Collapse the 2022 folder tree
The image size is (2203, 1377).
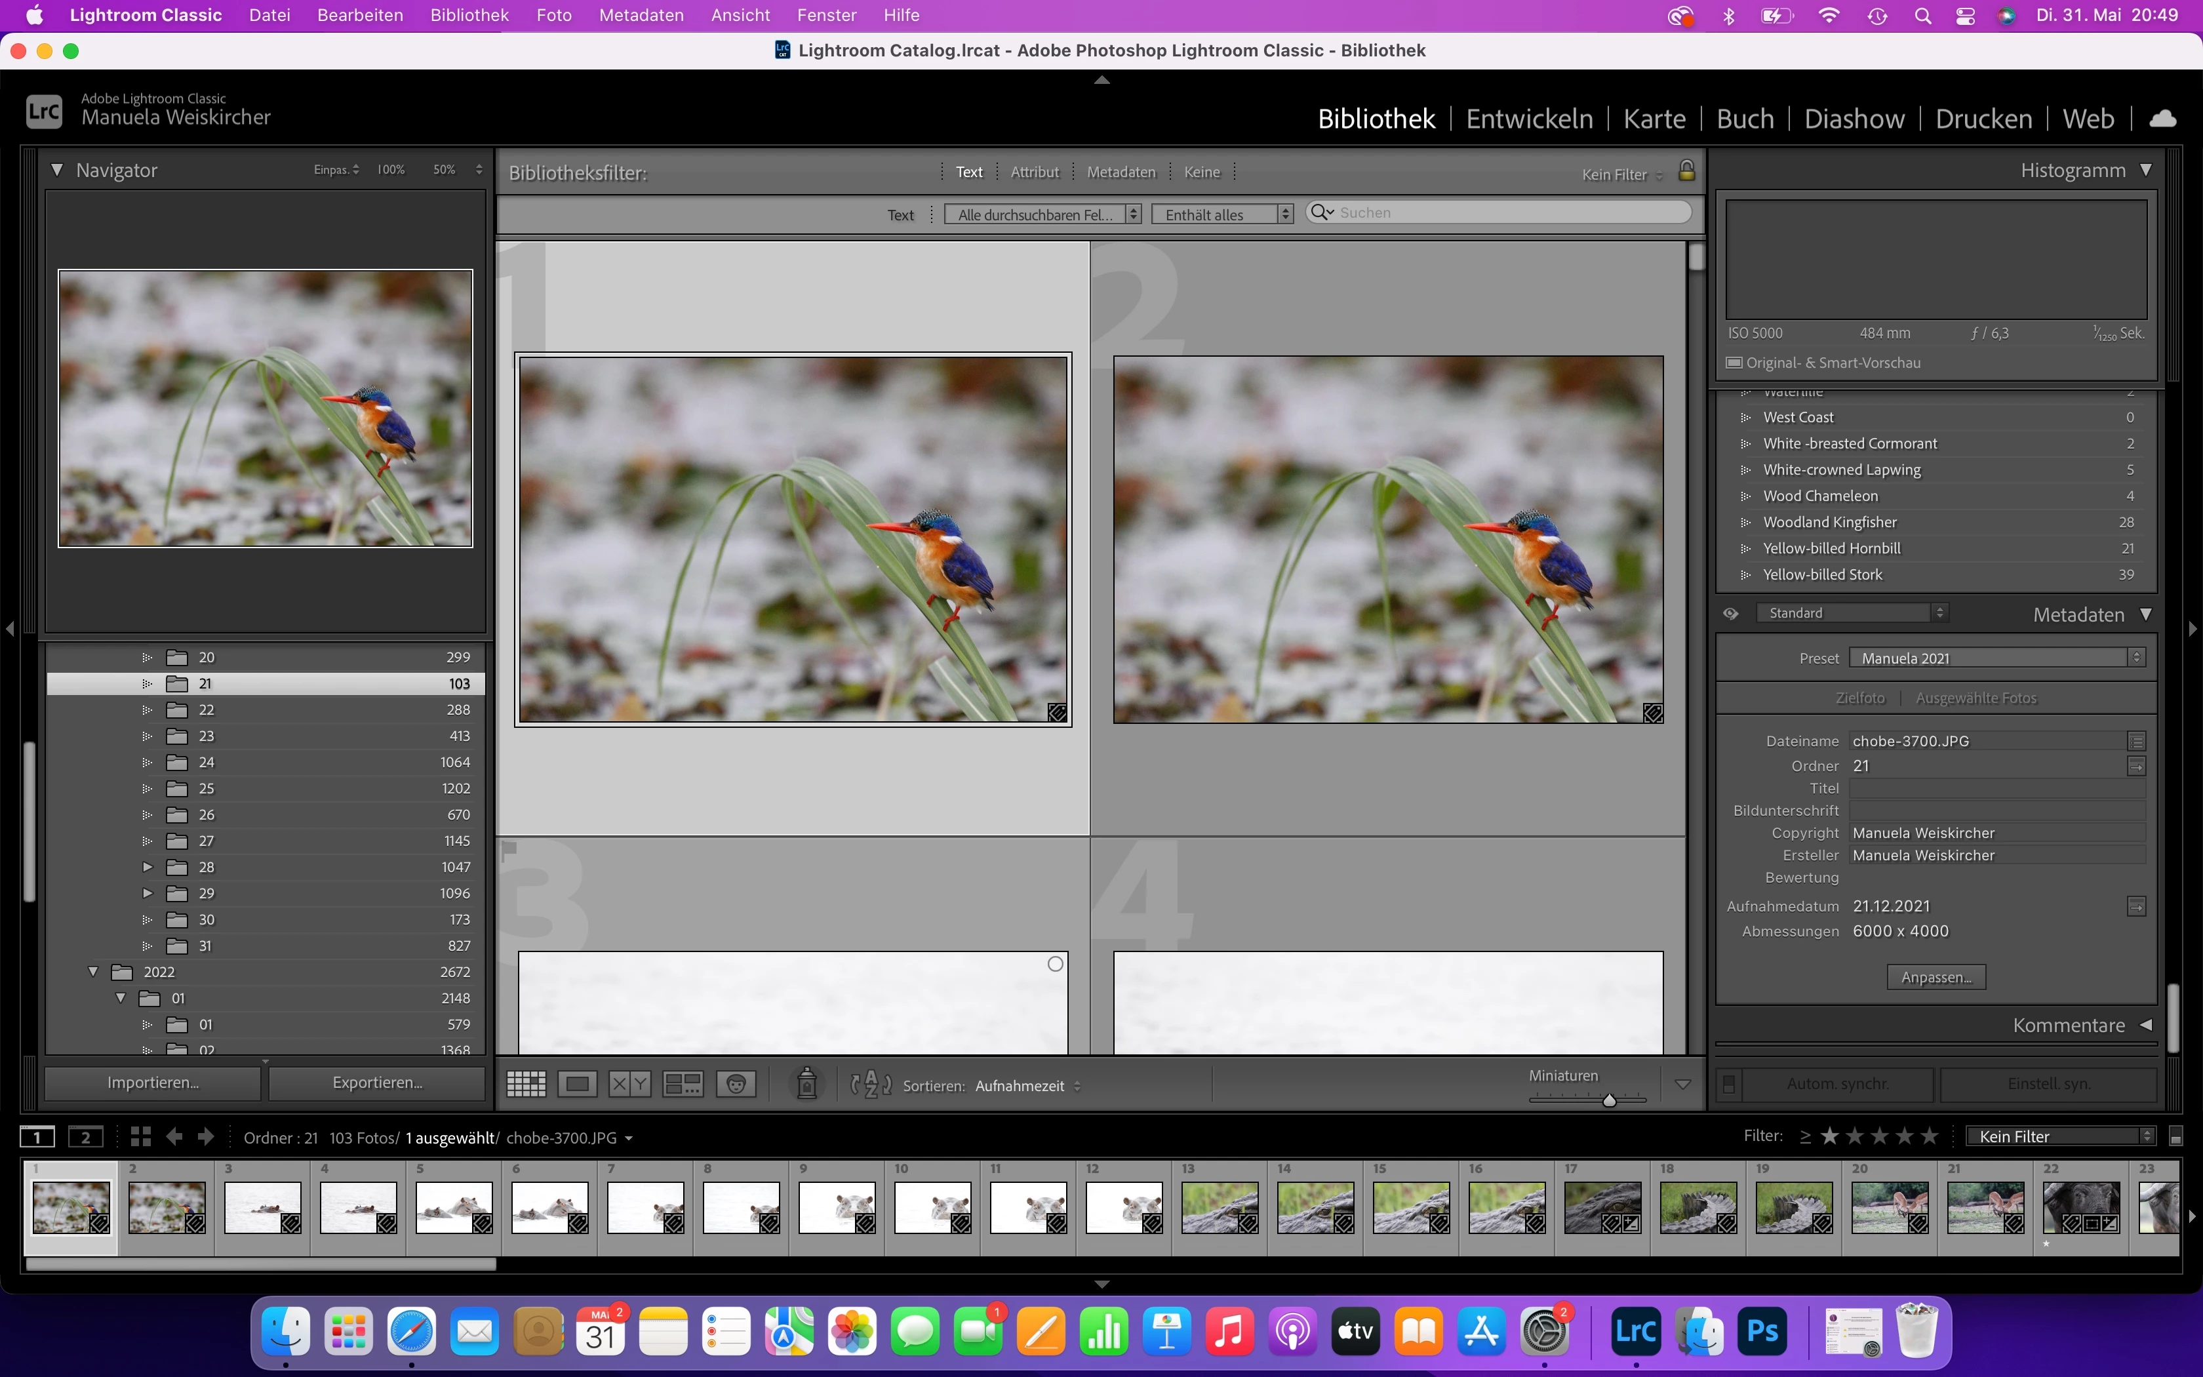pos(93,972)
